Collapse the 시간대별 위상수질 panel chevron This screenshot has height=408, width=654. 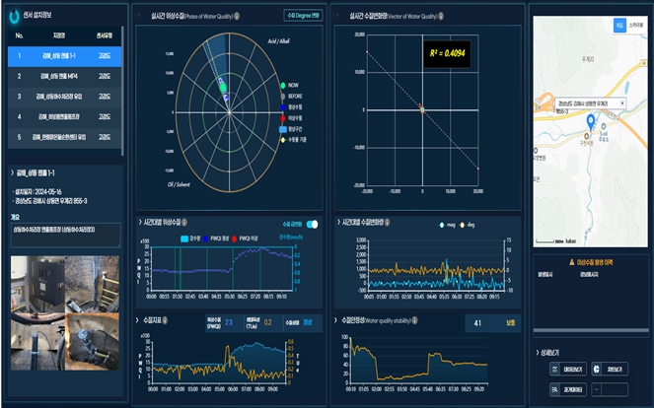click(138, 223)
